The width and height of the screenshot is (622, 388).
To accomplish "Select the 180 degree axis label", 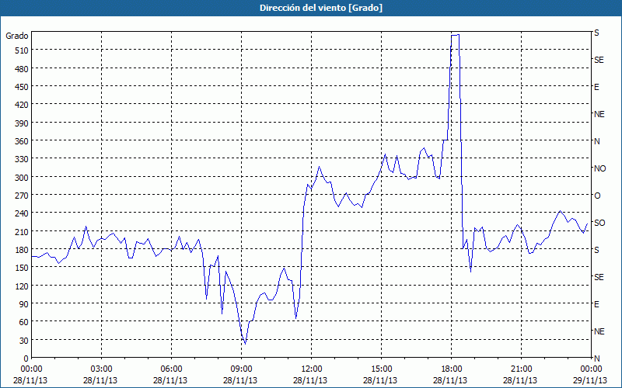I will point(22,250).
